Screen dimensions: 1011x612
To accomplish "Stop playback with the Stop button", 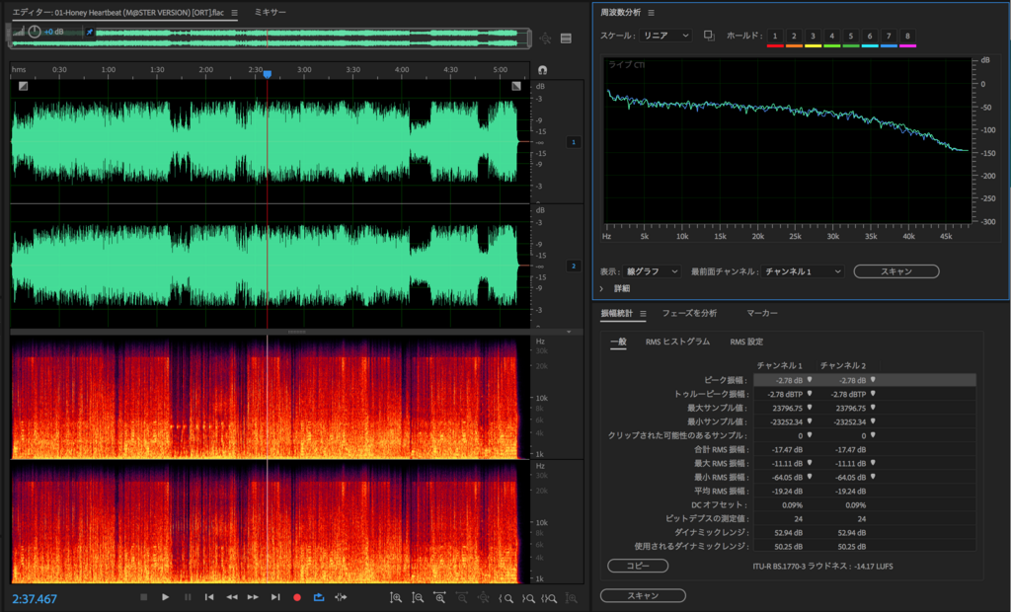I will [x=144, y=597].
